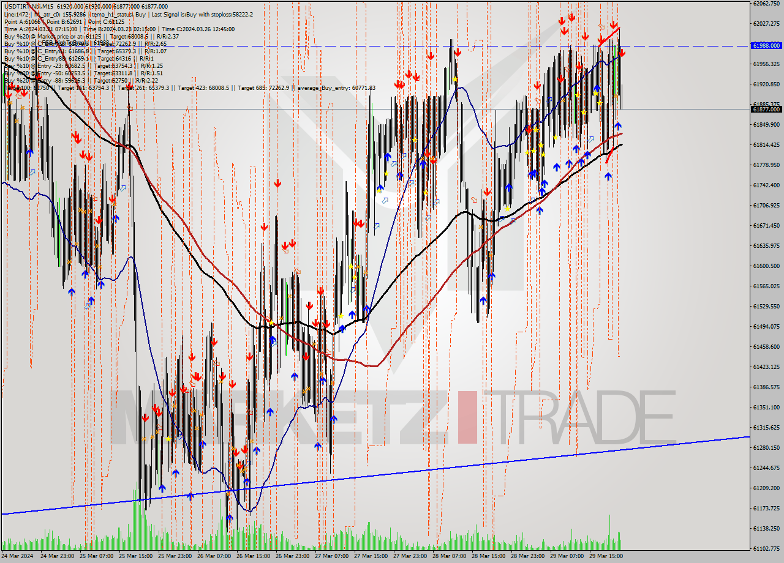Click the '24 Mar 23:00' time axis label
Image resolution: width=784 pixels, height=563 pixels.
[x=58, y=556]
